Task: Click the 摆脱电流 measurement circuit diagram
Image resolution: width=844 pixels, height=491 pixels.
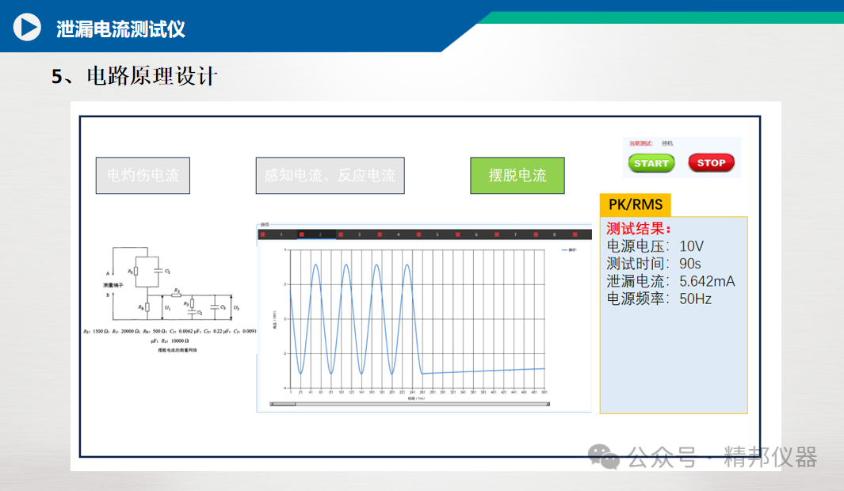Action: pos(171,299)
